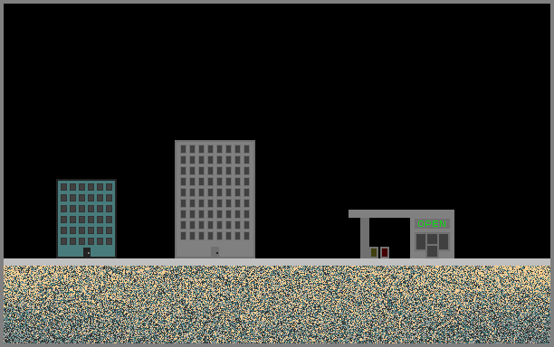The image size is (554, 347).
Task: Select the dark red gas pump
Action: (x=385, y=252)
